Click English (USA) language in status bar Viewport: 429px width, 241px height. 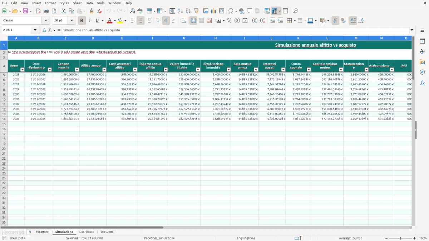pos(246,238)
